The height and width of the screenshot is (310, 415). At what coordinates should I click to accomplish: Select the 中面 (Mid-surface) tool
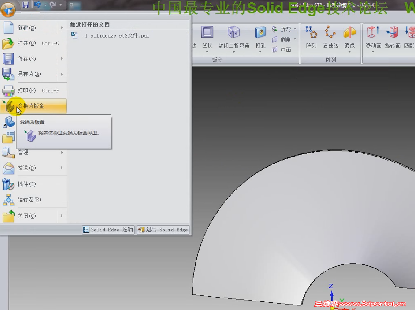point(281,50)
